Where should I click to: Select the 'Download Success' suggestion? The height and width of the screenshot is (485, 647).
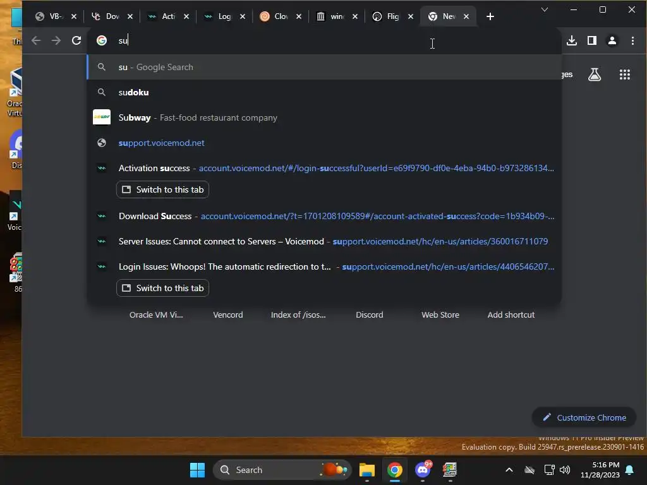[324, 216]
